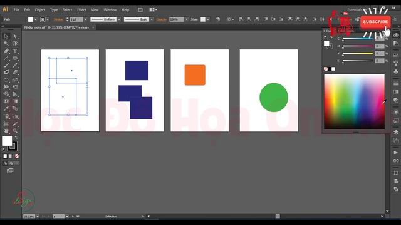Select the Pencil tool
Screen dimensions: 401x225
click(15, 65)
